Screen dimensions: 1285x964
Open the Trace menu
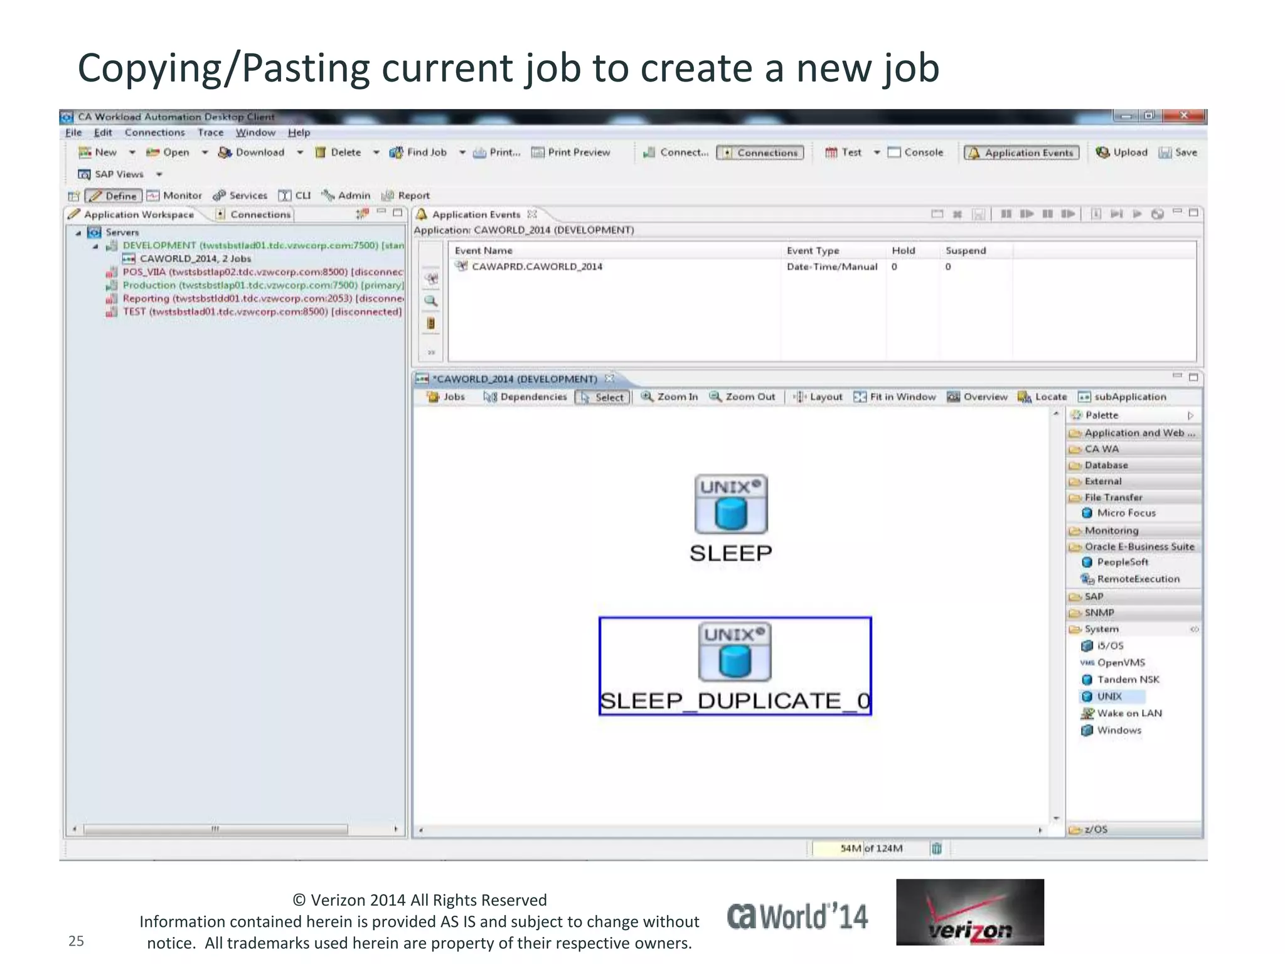click(210, 132)
